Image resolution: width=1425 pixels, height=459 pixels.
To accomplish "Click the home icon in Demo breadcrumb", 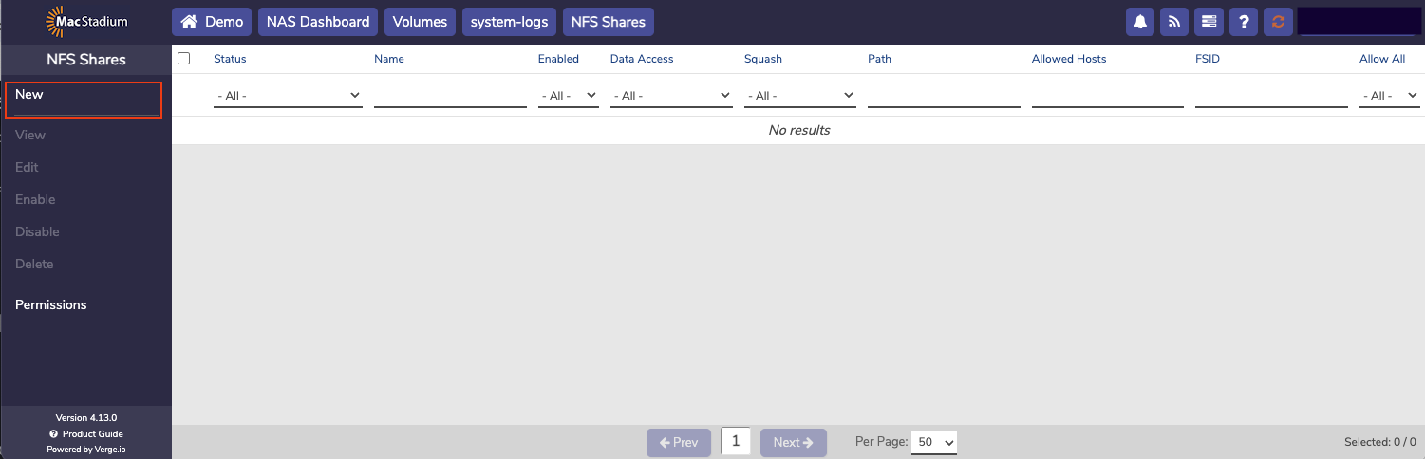I will [190, 22].
